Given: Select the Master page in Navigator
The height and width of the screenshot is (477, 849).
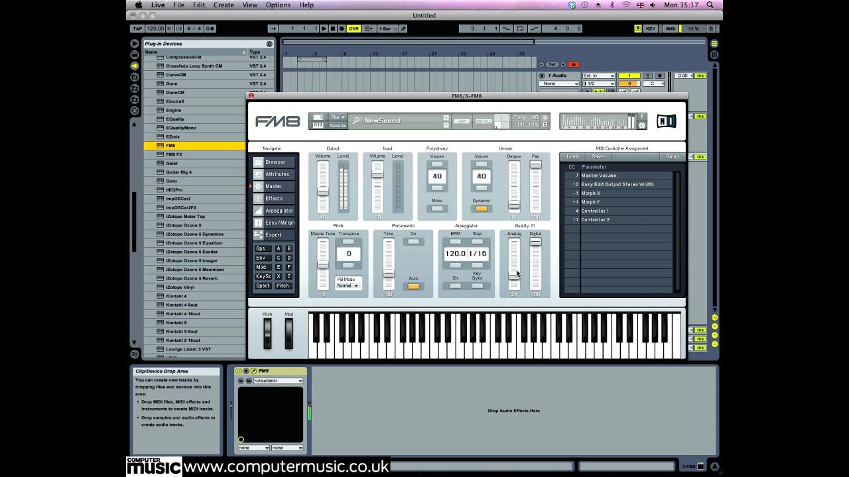Looking at the screenshot, I should [275, 186].
